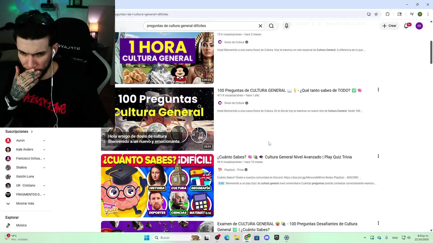The height and width of the screenshot is (243, 433).
Task: Open Windows Start menu
Action: 146,238
